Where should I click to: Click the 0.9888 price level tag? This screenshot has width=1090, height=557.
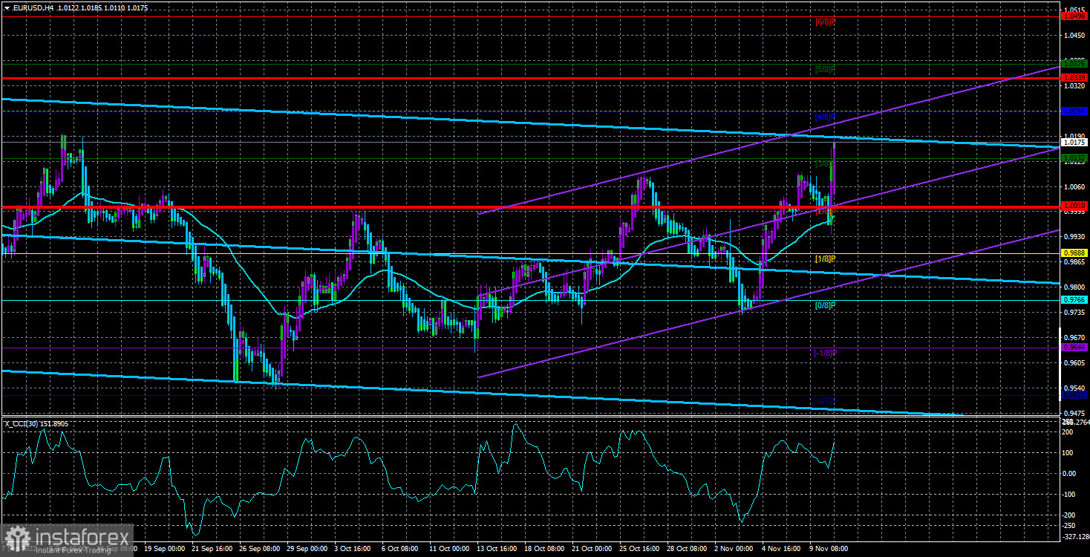(1074, 253)
